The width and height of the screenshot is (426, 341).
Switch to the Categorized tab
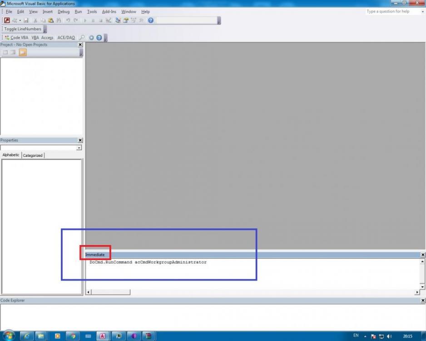(33, 155)
